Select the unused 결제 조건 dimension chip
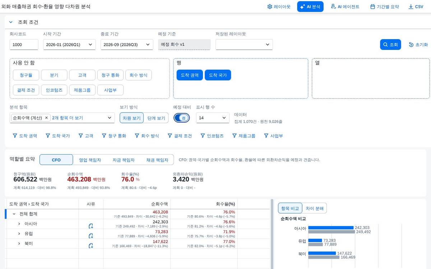Image resolution: width=431 pixels, height=269 pixels. coord(26,90)
